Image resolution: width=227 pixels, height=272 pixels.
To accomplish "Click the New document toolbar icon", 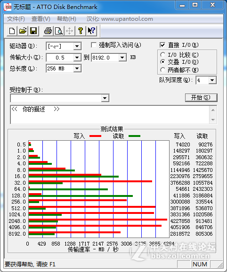I will coord(12,31).
